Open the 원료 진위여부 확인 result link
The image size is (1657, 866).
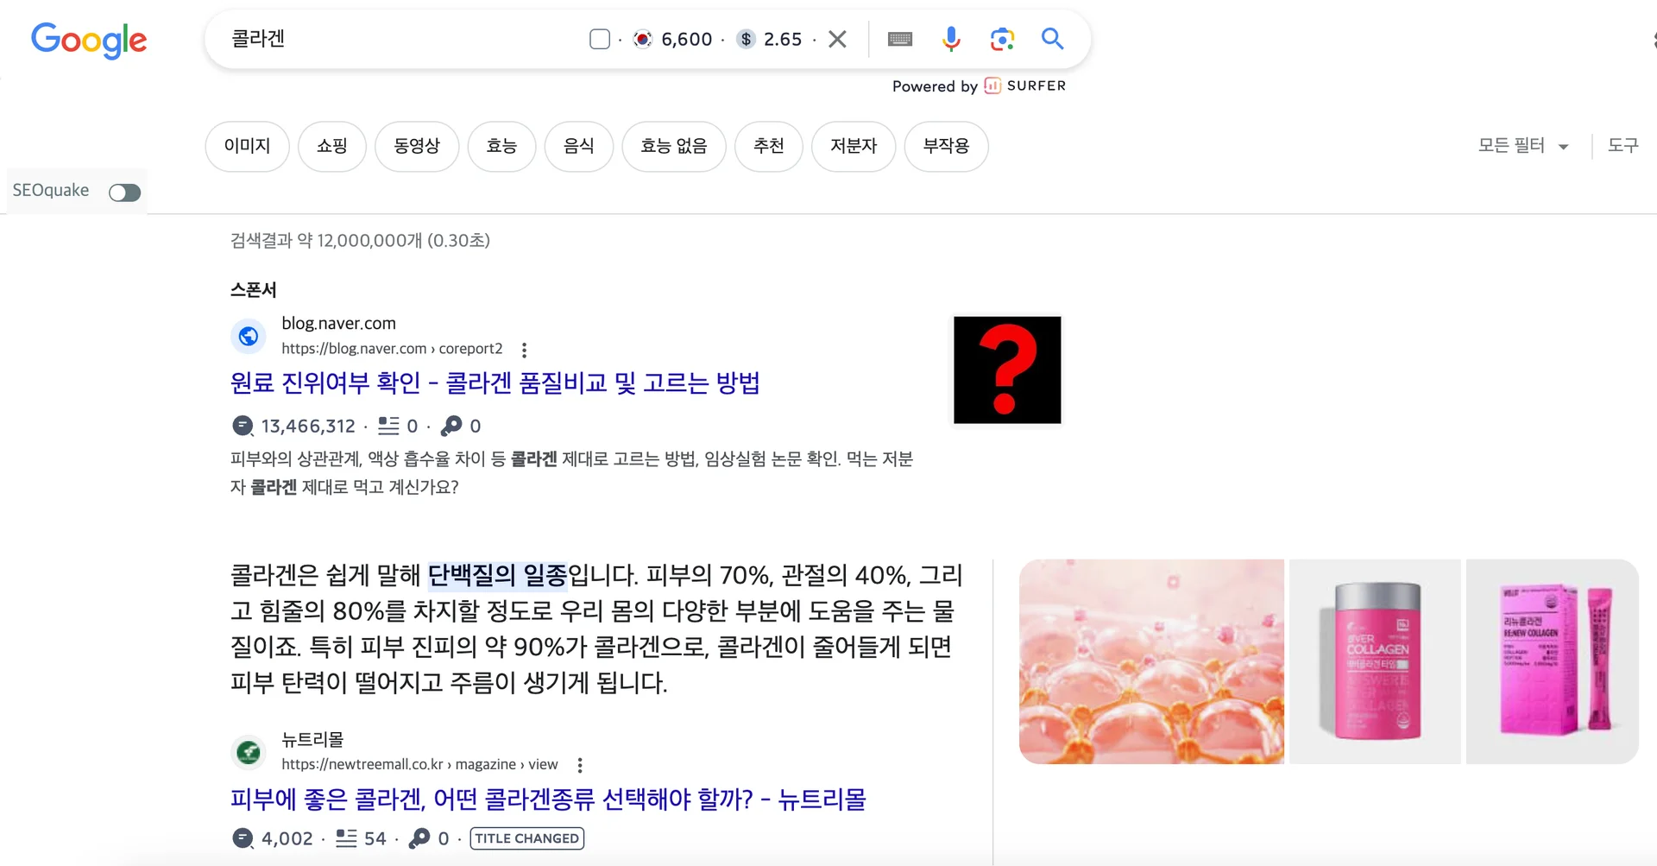(495, 382)
